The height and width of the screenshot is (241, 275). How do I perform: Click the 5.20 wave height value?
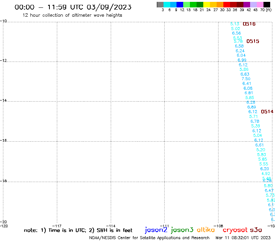point(261,150)
